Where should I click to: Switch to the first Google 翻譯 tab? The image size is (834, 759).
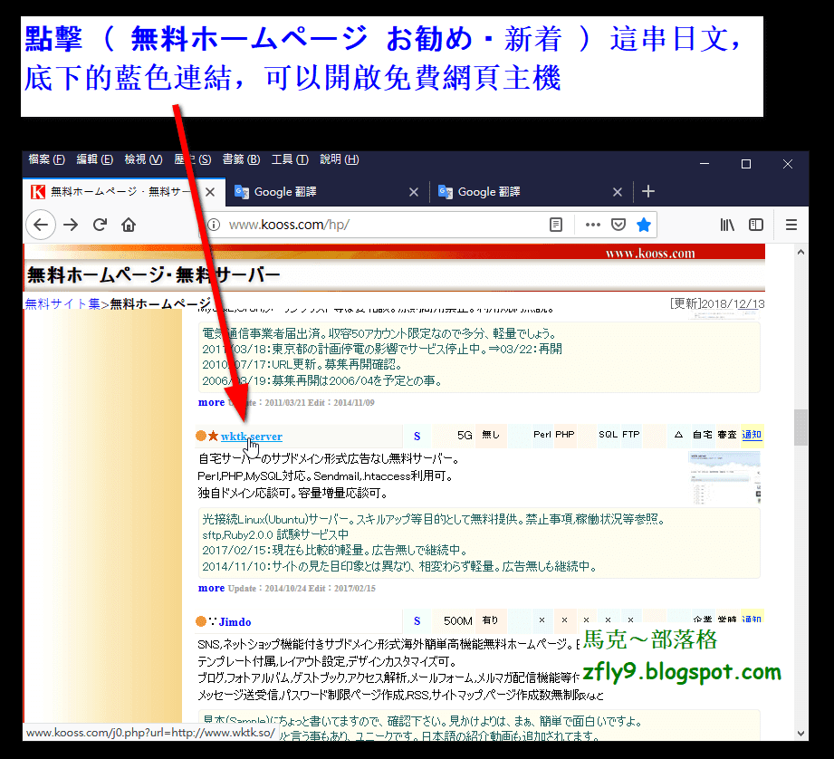pos(328,192)
